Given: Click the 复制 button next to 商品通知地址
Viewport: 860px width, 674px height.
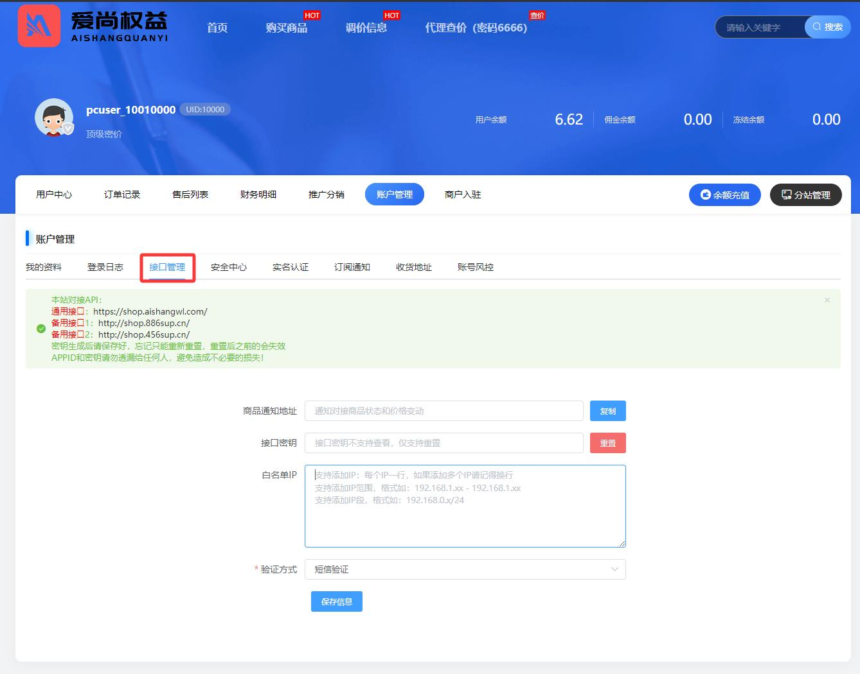Looking at the screenshot, I should point(607,411).
